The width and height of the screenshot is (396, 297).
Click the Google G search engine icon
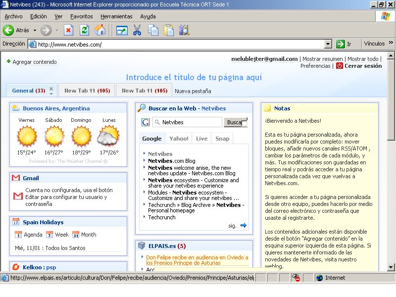point(146,122)
